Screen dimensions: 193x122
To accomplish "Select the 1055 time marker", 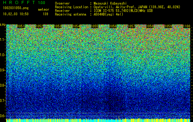I will [x=95, y=26].
